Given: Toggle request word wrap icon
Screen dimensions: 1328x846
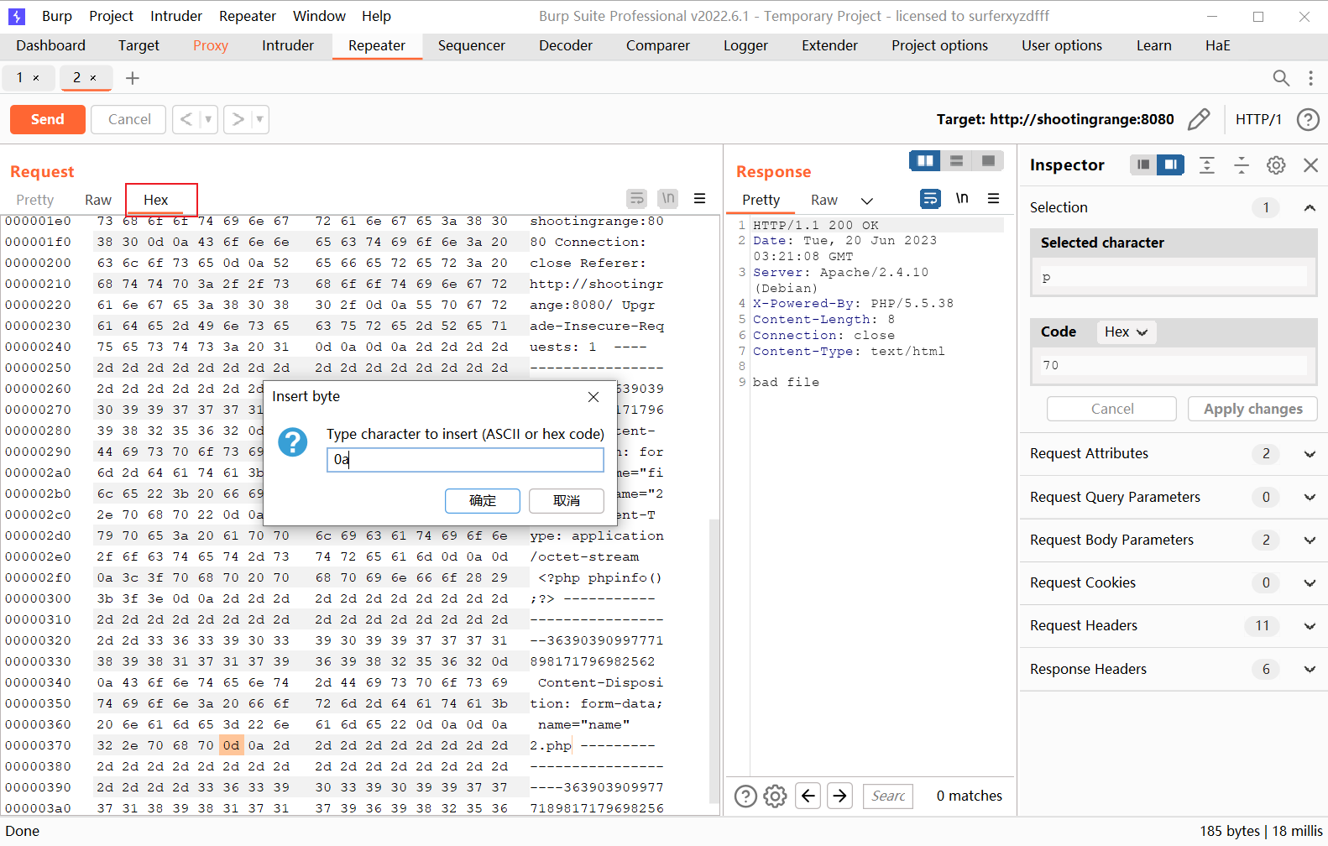Looking at the screenshot, I should tap(637, 198).
